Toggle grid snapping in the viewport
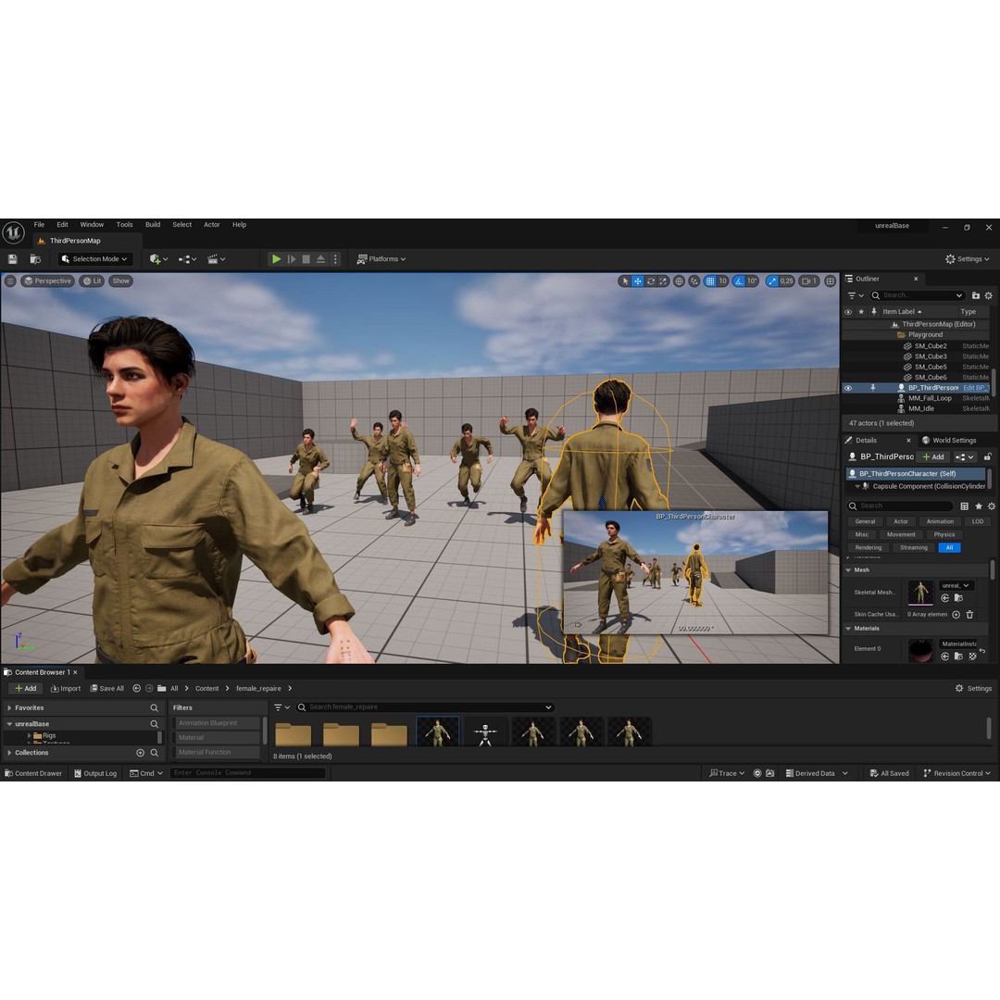1000x1000 pixels. [710, 281]
